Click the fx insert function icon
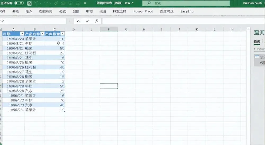 (x=97, y=21)
